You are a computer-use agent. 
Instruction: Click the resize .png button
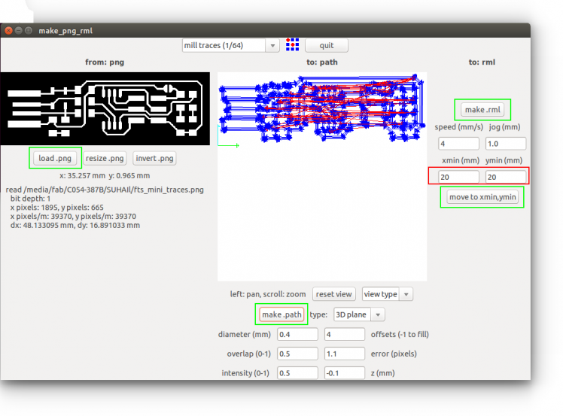click(105, 158)
